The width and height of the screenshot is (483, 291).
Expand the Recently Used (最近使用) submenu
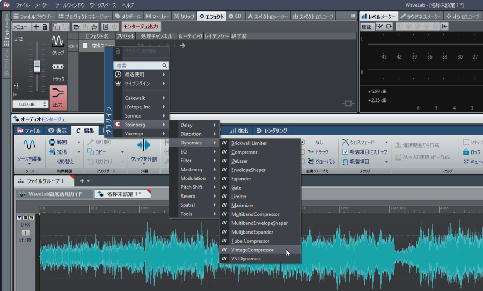[141, 74]
